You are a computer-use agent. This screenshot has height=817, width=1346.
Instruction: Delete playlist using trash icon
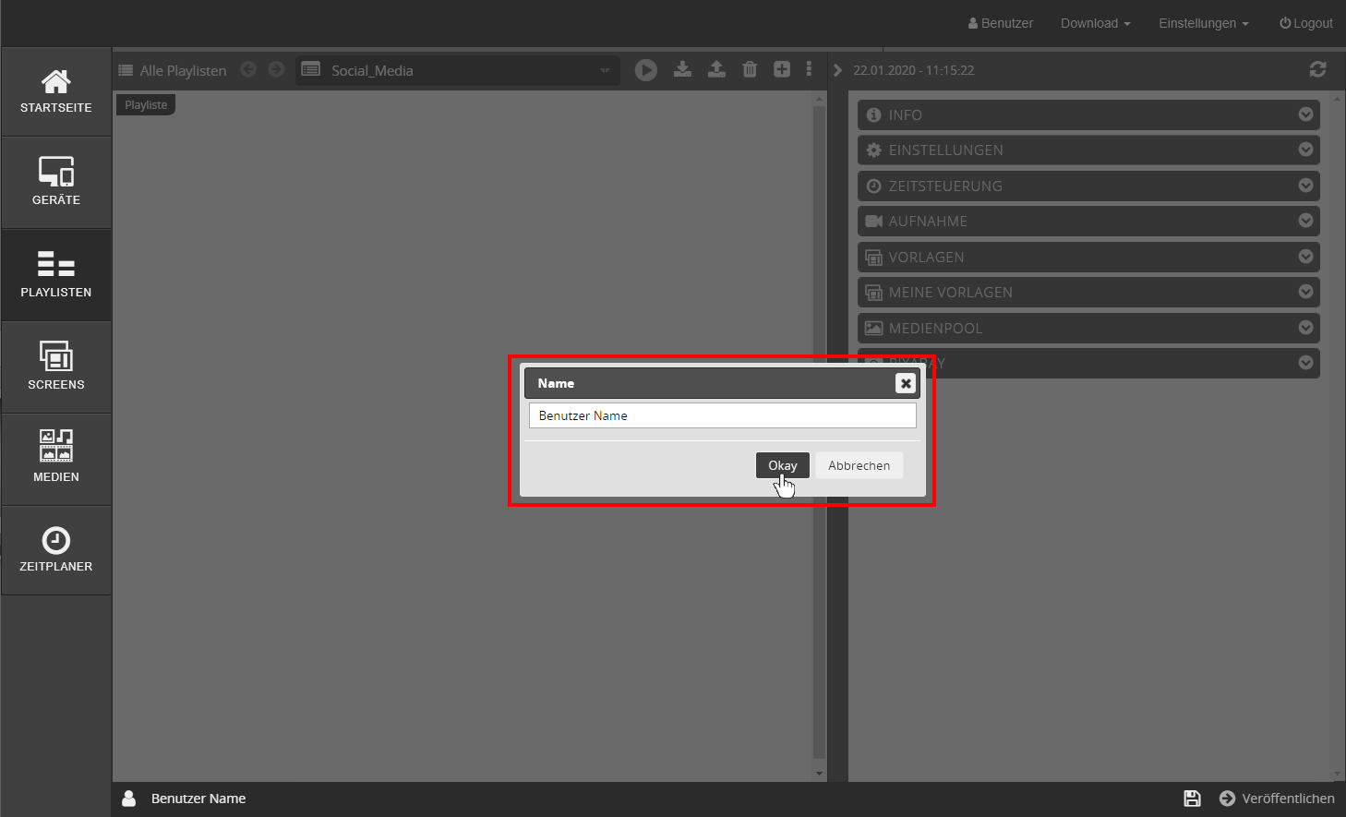750,69
